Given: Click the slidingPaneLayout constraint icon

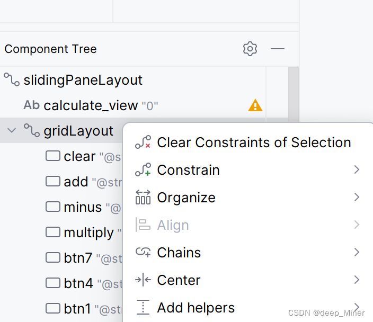Looking at the screenshot, I should click(x=12, y=79).
